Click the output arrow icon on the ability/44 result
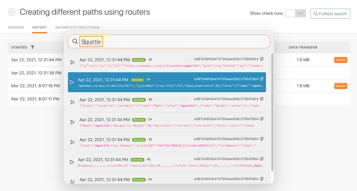Viewport: 357px width, 191px height. click(x=149, y=80)
